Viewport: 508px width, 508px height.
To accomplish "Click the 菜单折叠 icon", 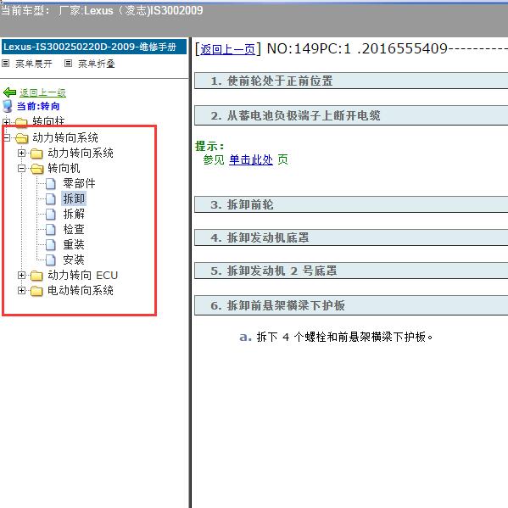I will [x=68, y=63].
